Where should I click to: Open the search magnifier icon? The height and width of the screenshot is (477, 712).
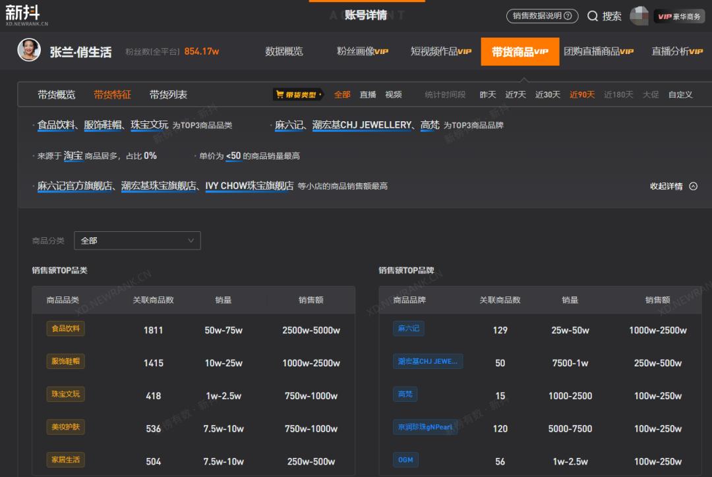click(x=592, y=16)
